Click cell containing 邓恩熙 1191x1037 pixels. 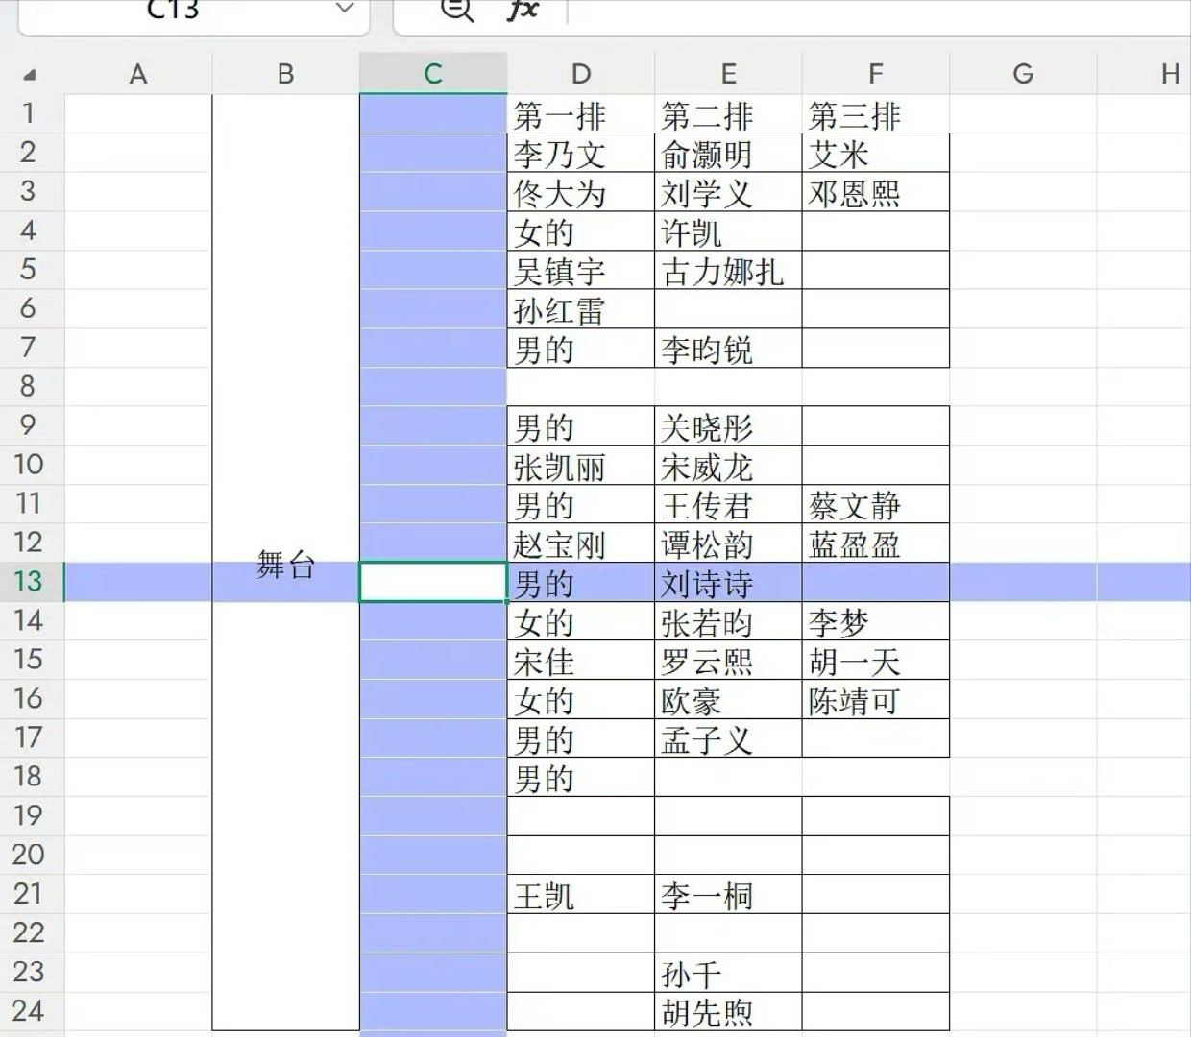point(875,193)
